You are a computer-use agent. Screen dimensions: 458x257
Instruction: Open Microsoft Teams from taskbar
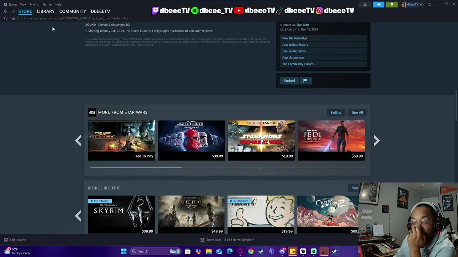[272, 251]
